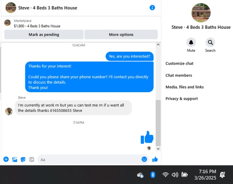This screenshot has width=233, height=184.
Task: Click the 7:14 PM timestamp
Action: (x=79, y=123)
